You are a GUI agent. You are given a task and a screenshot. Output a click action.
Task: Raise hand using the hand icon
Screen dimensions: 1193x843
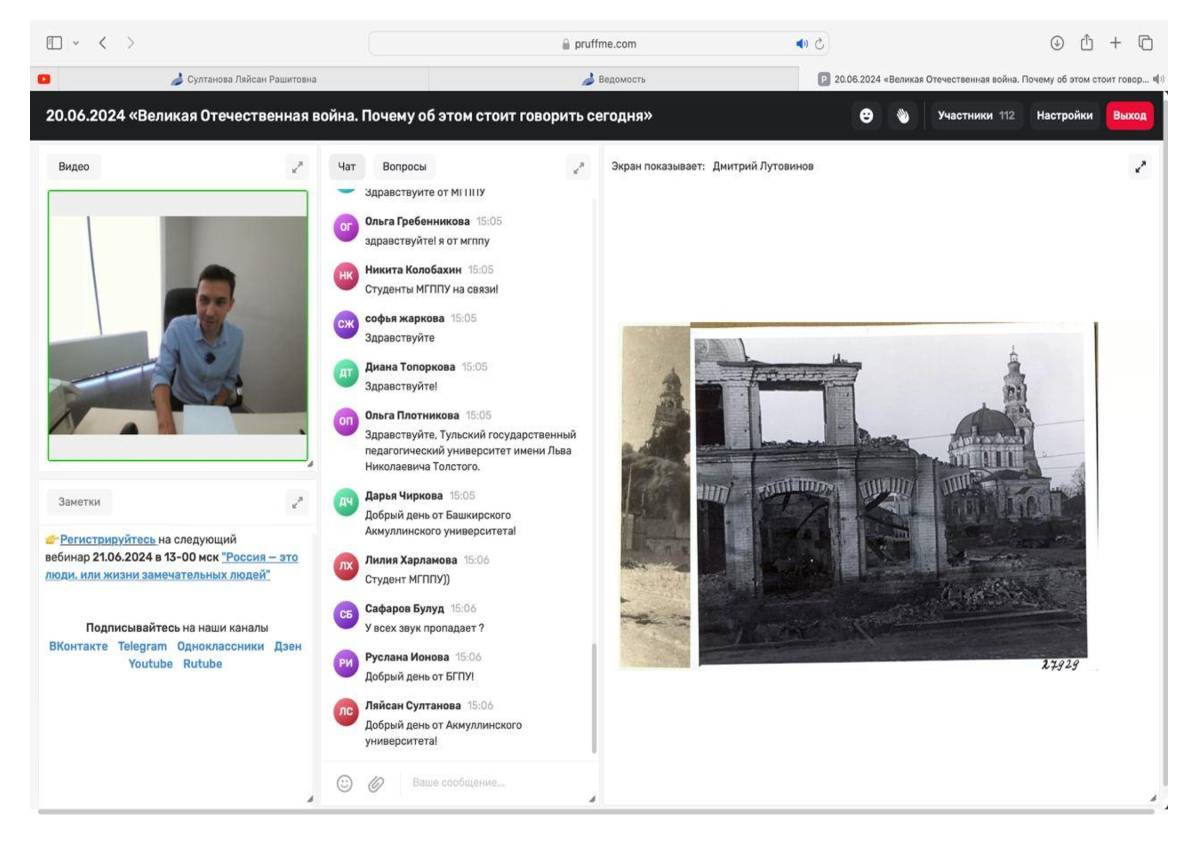[x=903, y=116]
